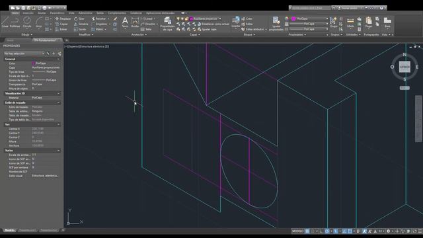The image size is (423, 238).
Task: Toggle polar tracking in status bar
Action: pos(327,231)
